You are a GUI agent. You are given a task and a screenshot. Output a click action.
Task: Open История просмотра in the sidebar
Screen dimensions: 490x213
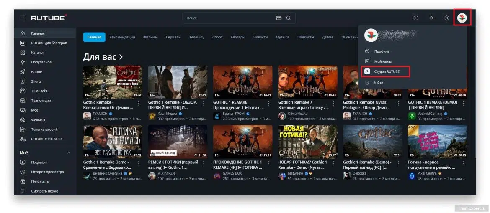[x=47, y=172]
